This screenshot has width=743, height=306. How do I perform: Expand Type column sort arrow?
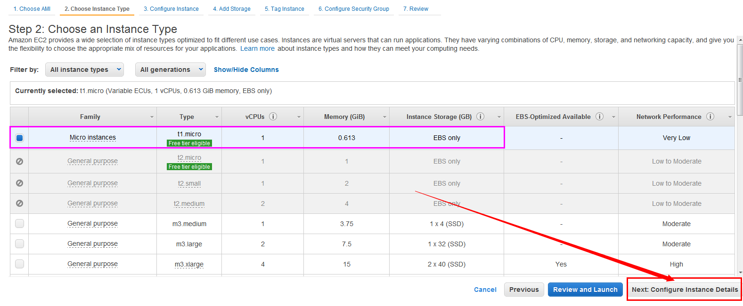click(x=217, y=117)
